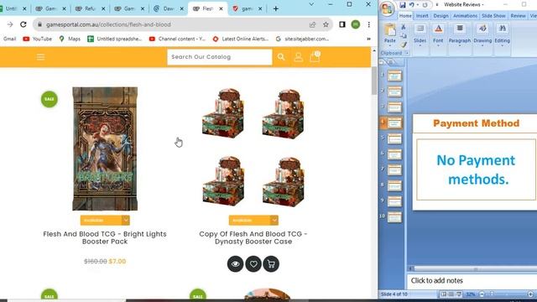
Task: Open a new Chrome tab
Action: coord(276,8)
